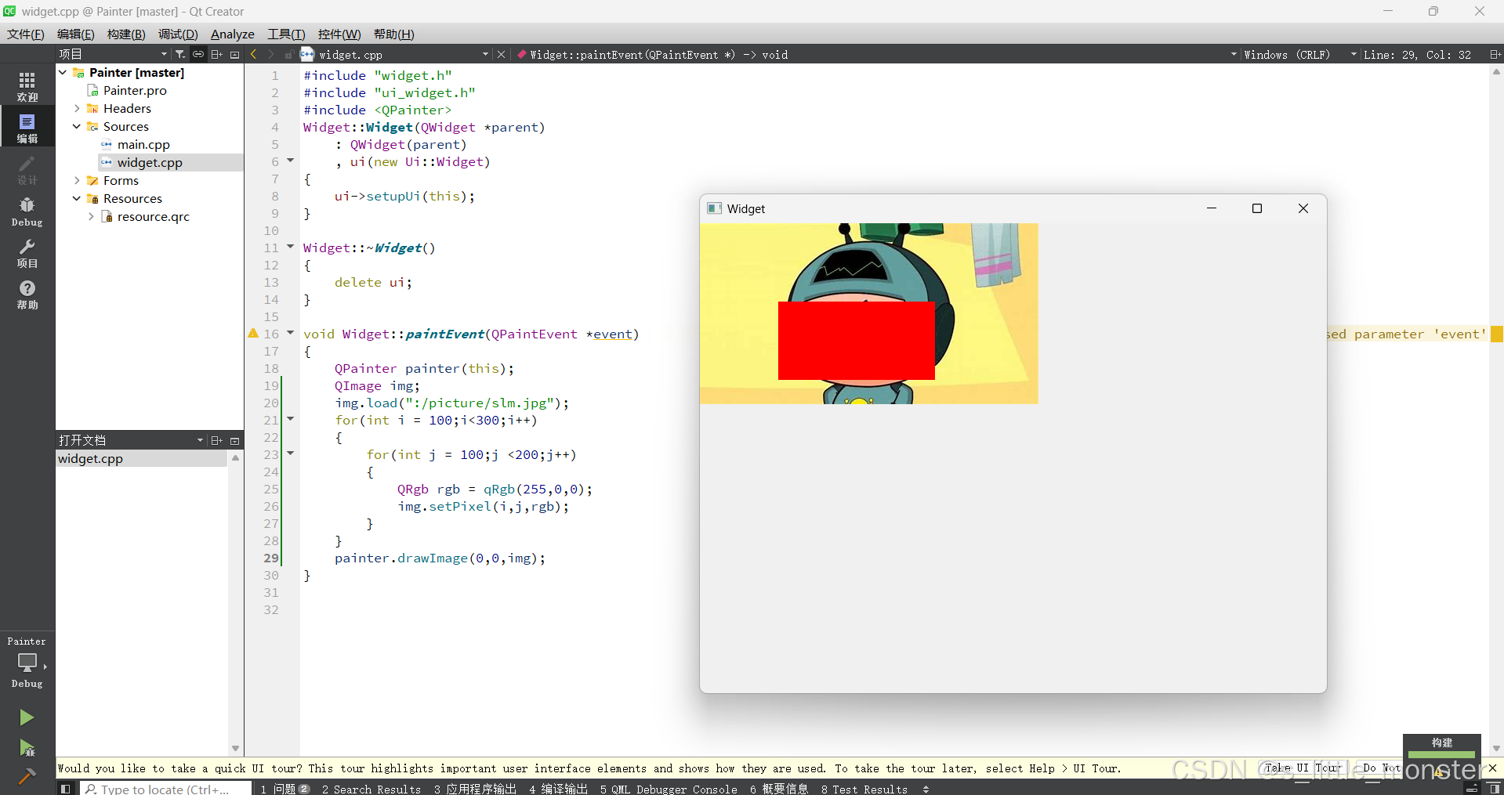The image size is (1504, 795).
Task: Select widget.cpp in the open documents list
Action: click(x=142, y=458)
